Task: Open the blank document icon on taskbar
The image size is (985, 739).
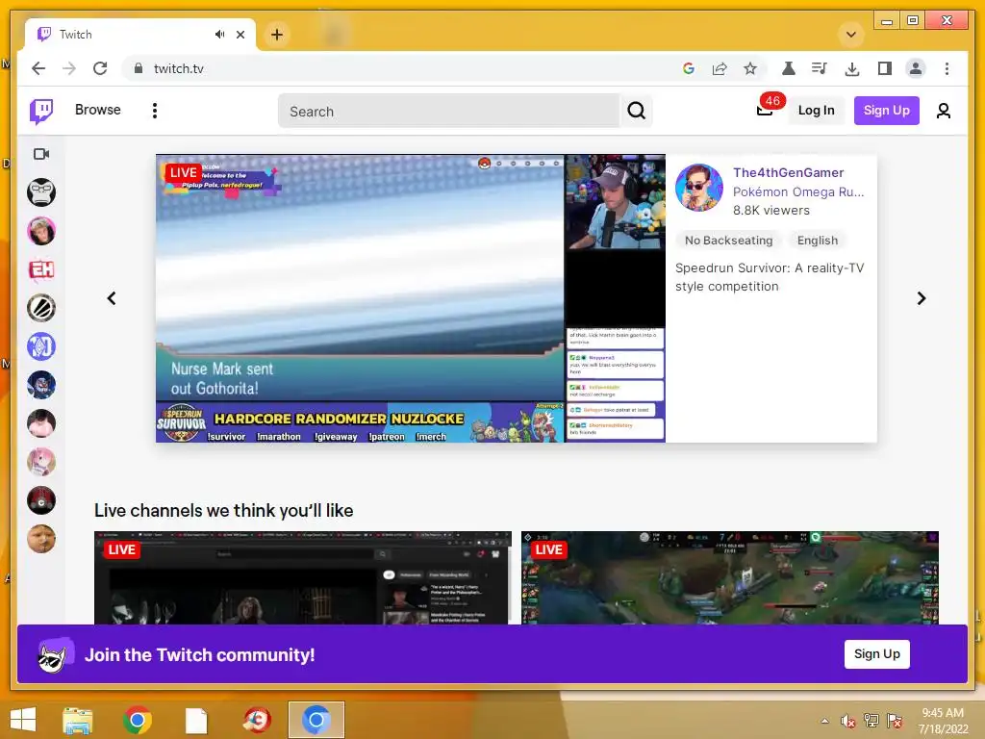Action: click(196, 720)
